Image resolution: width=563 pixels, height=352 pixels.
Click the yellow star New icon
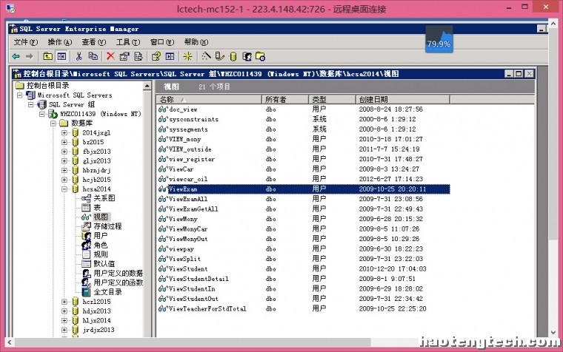[187, 56]
